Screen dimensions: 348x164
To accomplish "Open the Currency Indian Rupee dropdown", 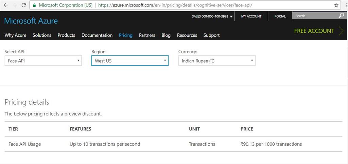I will pyautogui.click(x=217, y=61).
